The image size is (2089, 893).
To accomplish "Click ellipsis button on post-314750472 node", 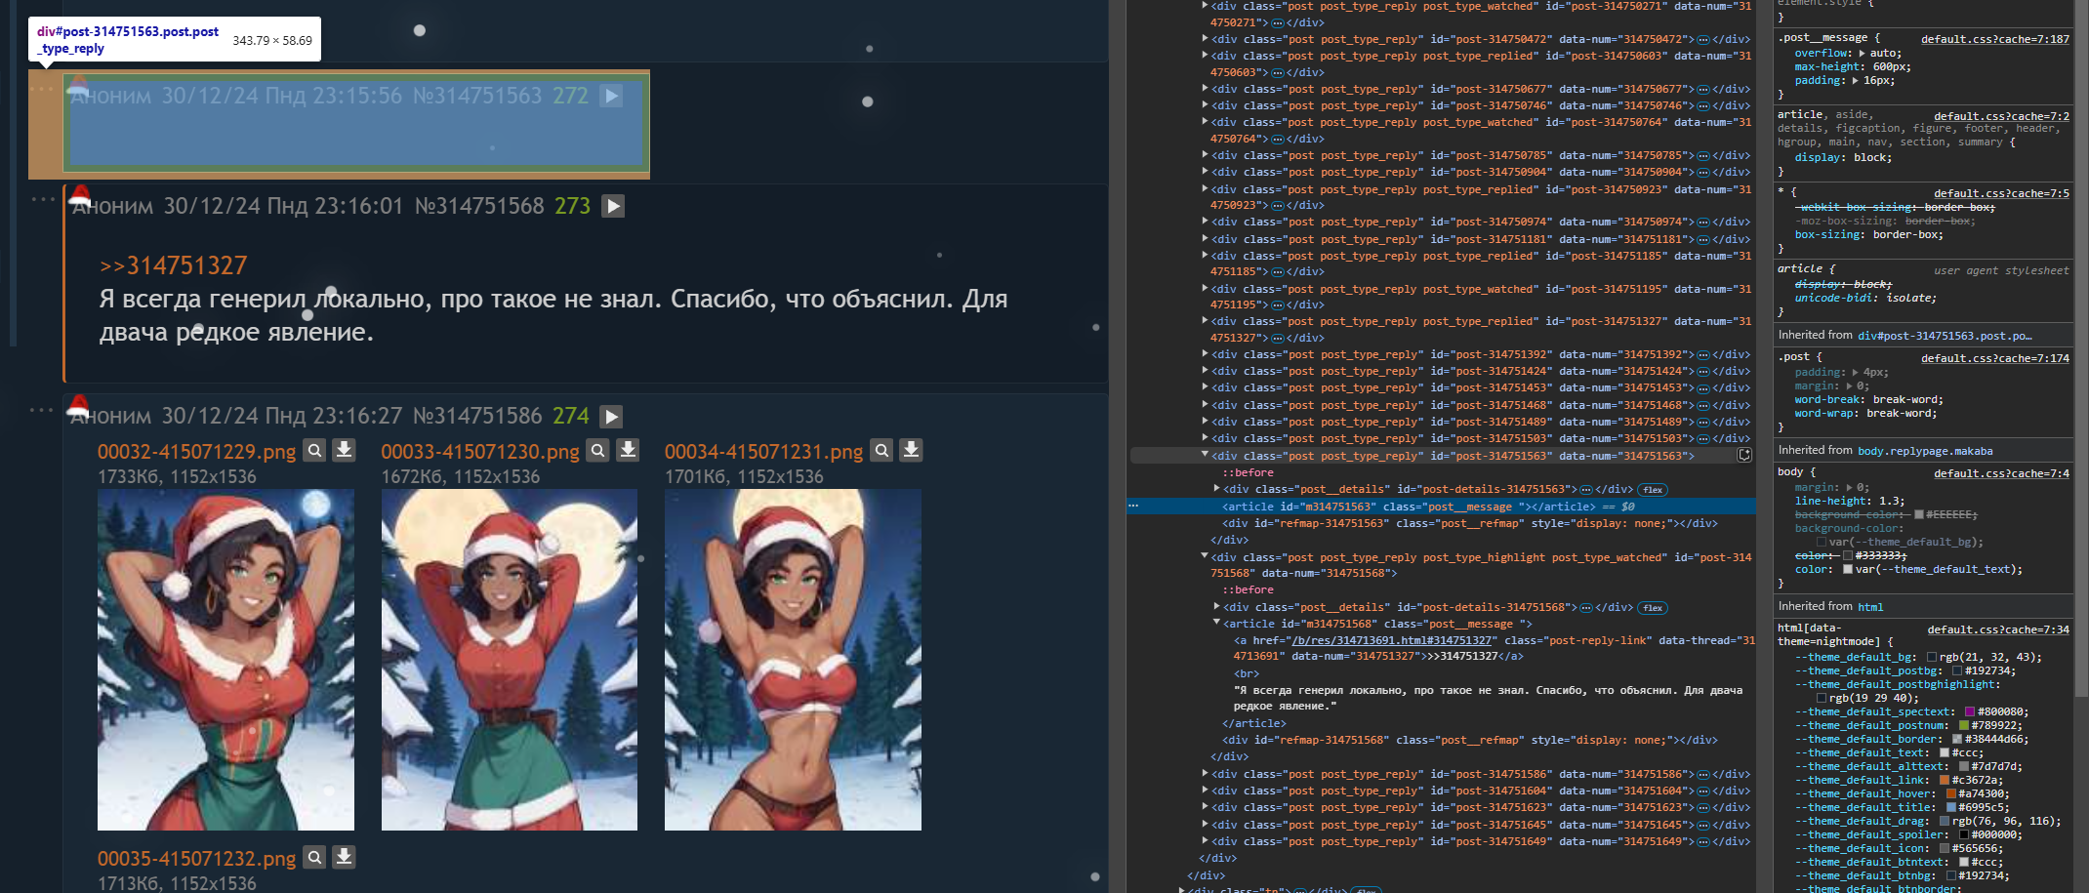I will 1703,40.
